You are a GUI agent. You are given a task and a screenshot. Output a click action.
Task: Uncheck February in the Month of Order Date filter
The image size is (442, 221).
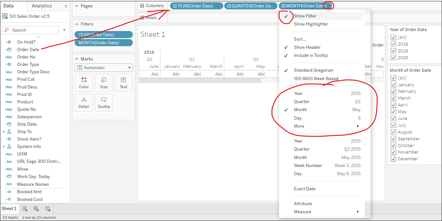393,91
